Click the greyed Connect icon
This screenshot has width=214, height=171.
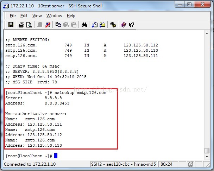tap(39, 25)
